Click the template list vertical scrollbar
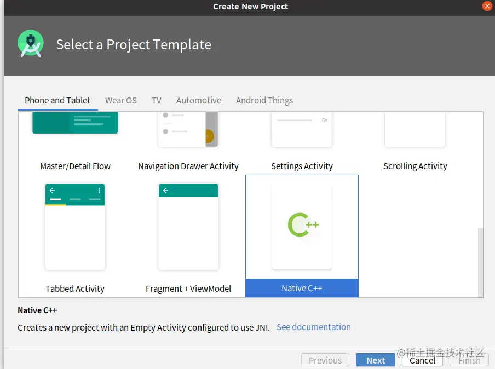The width and height of the screenshot is (495, 369). (481, 261)
